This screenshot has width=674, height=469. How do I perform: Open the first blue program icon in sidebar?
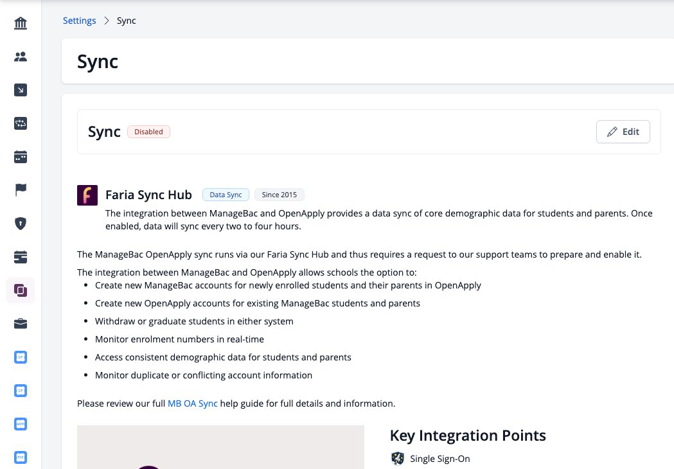(20, 357)
